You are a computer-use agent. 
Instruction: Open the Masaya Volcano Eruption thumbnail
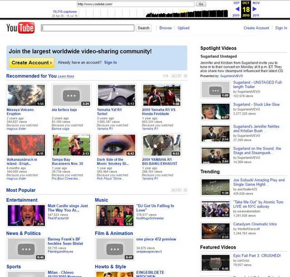pos(26,95)
